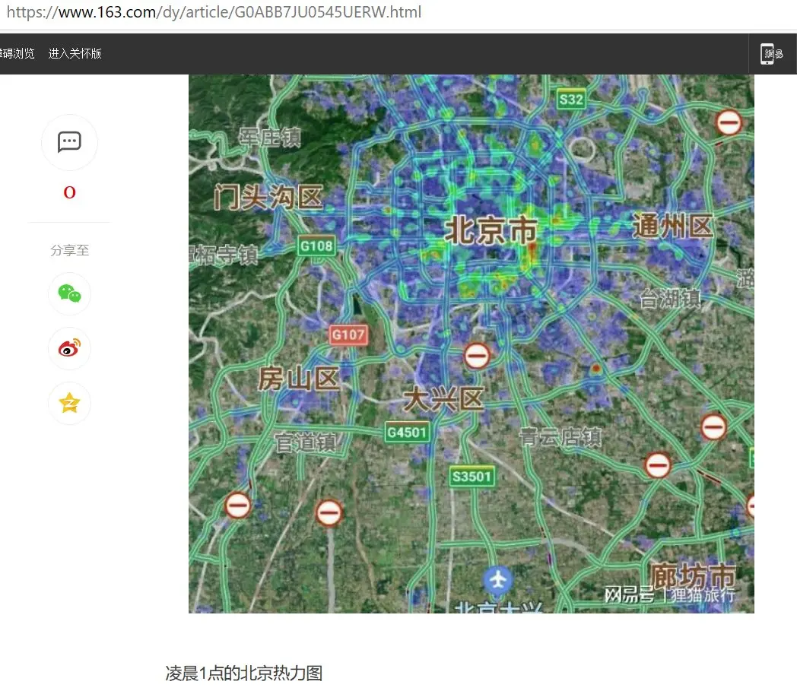Viewport: 797px width, 691px height.
Task: Click the G107 red road sign
Action: (348, 334)
